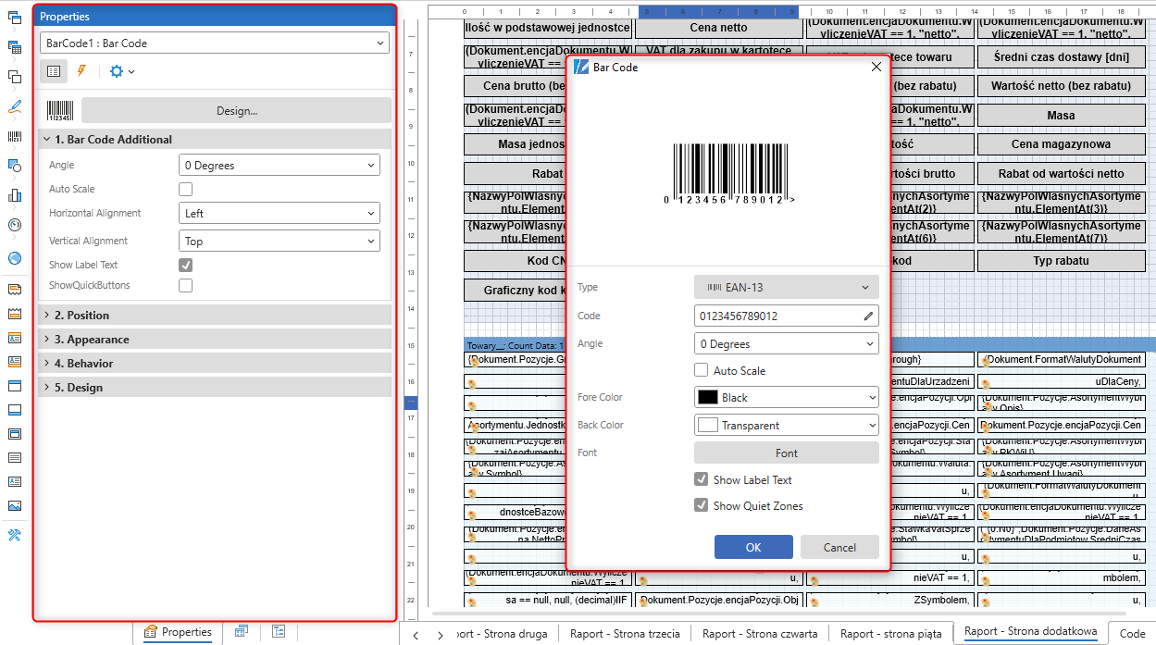Open the Horizontal Alignment dropdown
Screen dimensions: 1156x645
click(280, 213)
